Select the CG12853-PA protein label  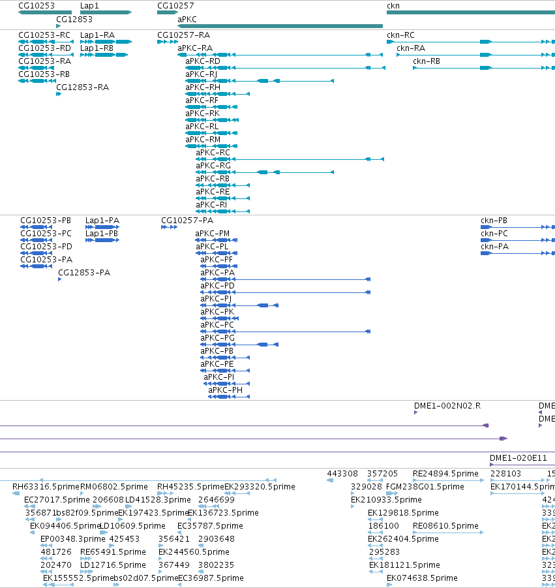pos(84,273)
